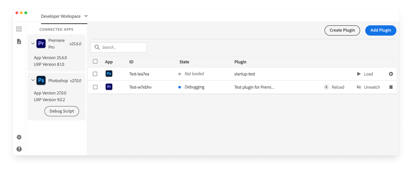The width and height of the screenshot is (412, 172).
Task: Open the apps grid icon in sidebar
Action: [x=19, y=29]
